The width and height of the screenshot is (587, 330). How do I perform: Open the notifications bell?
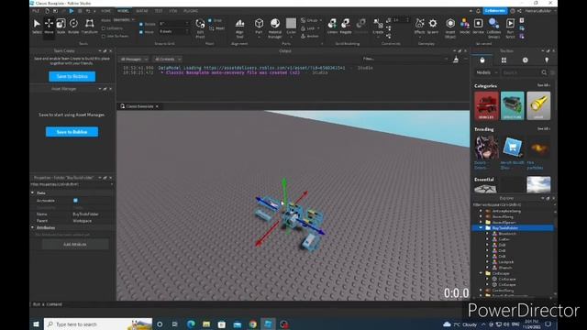[x=478, y=11]
